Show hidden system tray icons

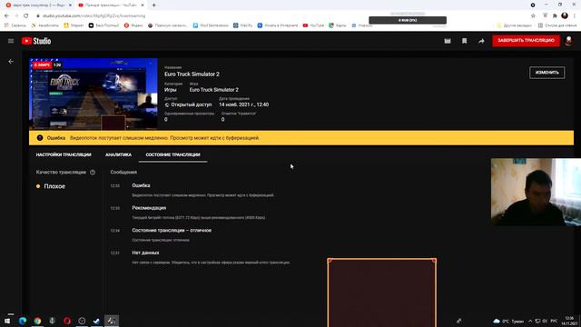tap(530, 321)
